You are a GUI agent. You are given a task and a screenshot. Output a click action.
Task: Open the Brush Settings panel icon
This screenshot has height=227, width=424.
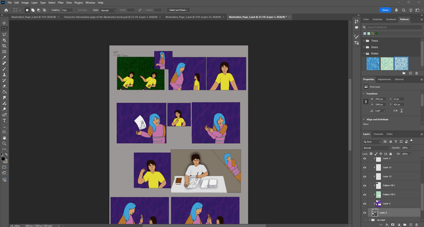(x=357, y=37)
